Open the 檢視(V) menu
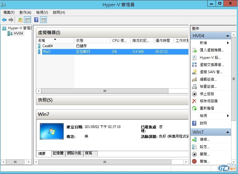238x174 pixels. 42,13
